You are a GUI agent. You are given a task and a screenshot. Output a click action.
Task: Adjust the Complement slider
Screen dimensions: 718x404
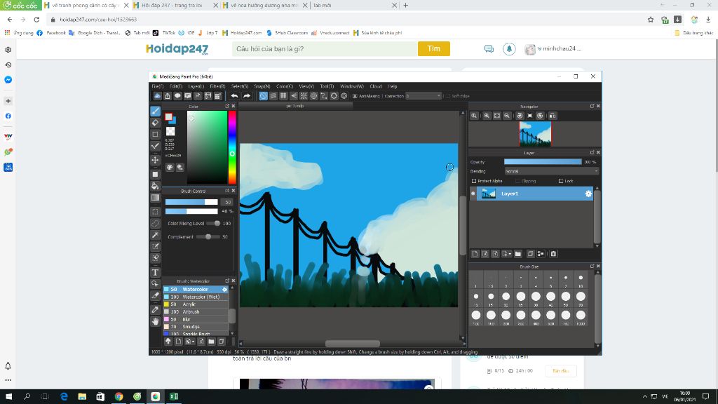(208, 237)
